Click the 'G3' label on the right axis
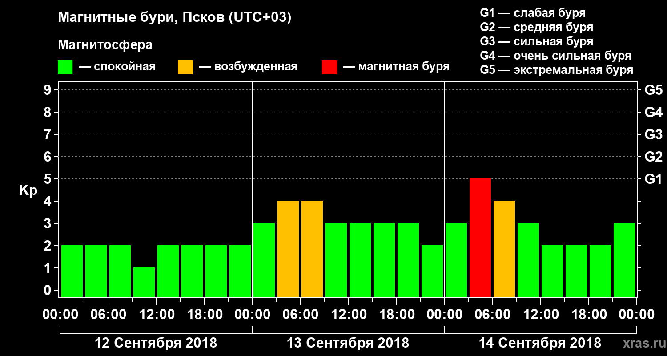667x356 pixels. pyautogui.click(x=653, y=134)
